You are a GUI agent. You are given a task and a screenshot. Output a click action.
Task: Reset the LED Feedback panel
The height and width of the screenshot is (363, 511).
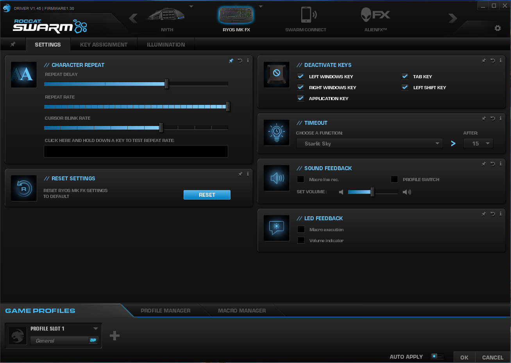pos(493,214)
